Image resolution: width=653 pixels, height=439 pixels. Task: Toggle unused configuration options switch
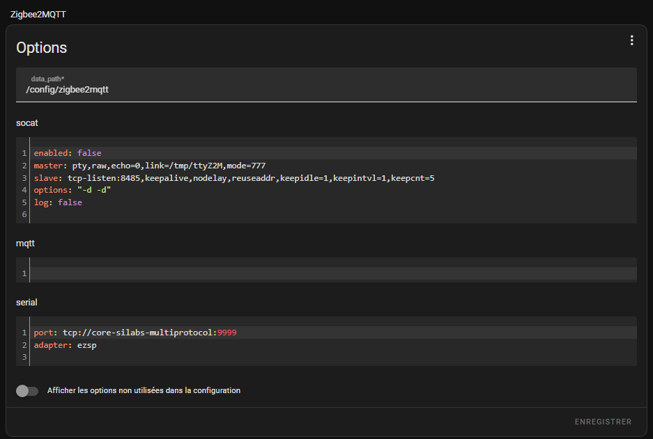[27, 391]
